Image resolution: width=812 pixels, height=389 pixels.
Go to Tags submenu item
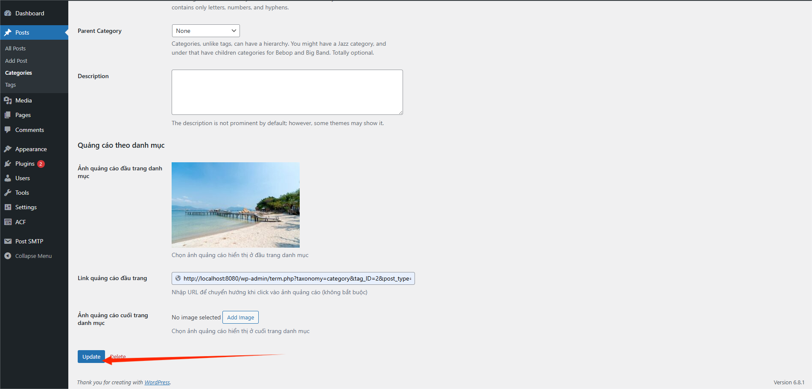tap(10, 85)
